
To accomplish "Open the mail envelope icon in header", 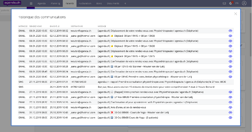I will click(x=224, y=3).
